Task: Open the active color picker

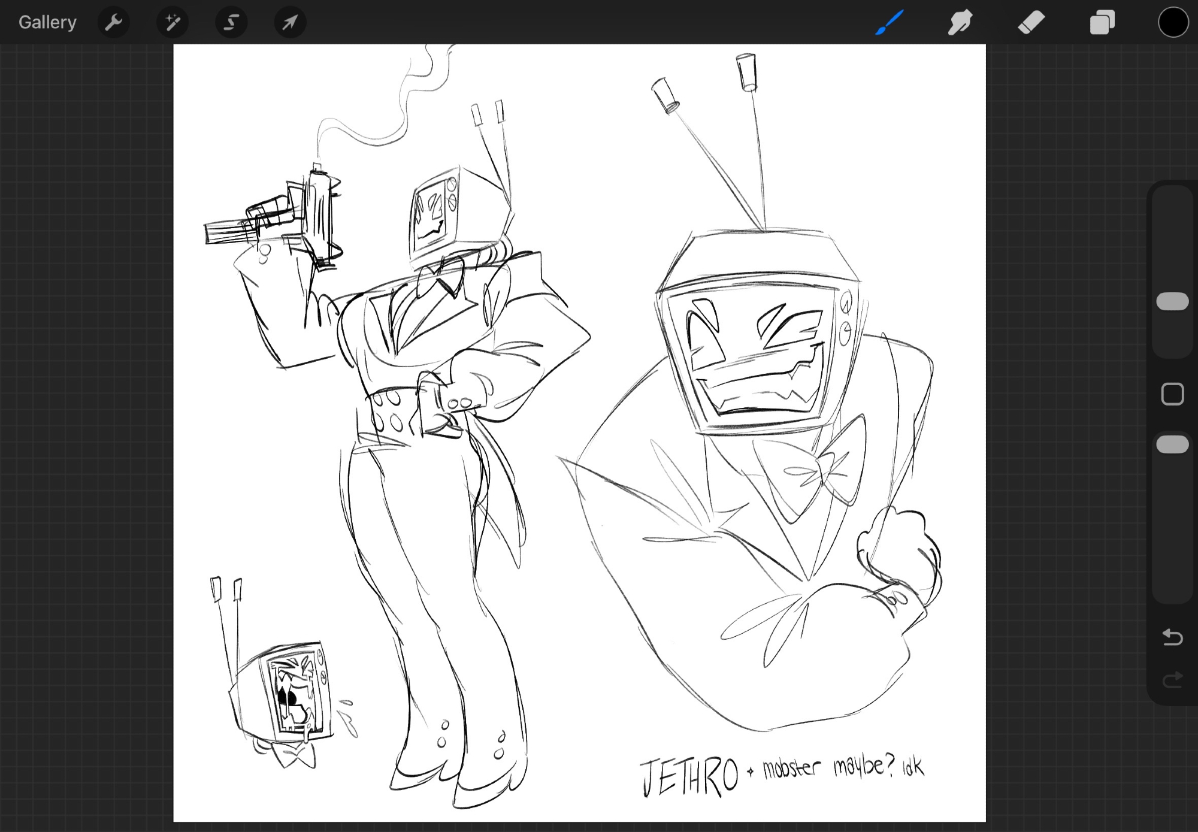Action: 1172,23
